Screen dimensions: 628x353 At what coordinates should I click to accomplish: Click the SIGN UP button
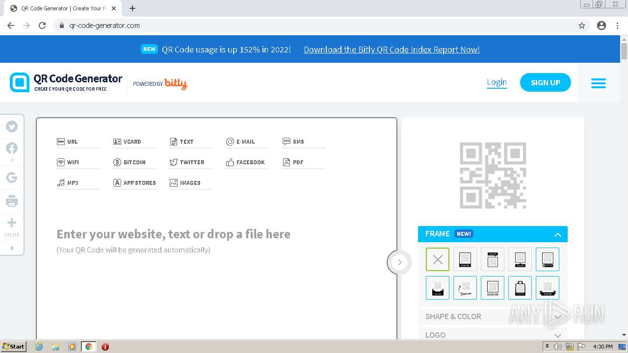point(546,82)
